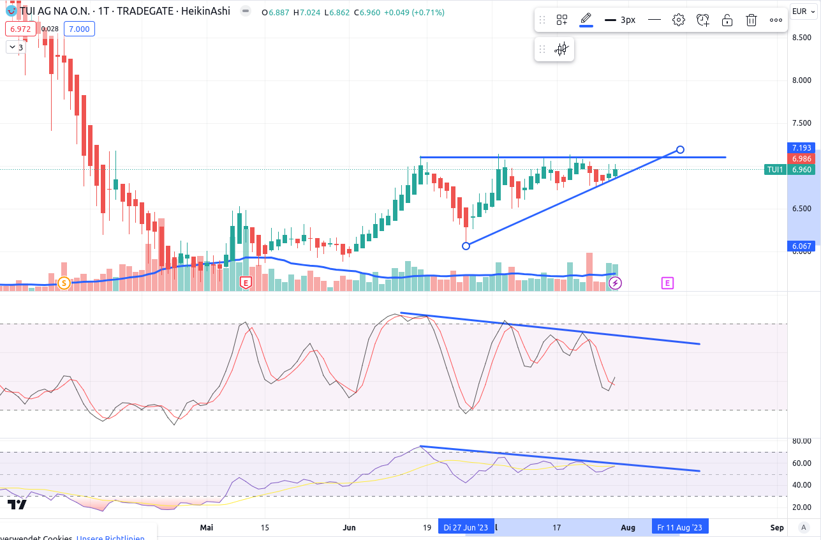Click the Sep label on the time axis
Screen dimensions: 821x540
pos(777,527)
